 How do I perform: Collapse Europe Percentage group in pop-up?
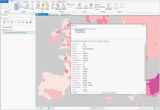coord(72,28)
